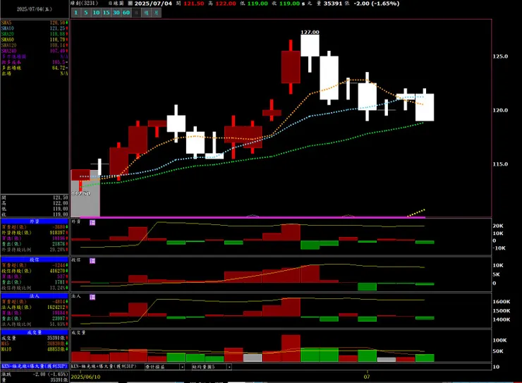Switch to the weekly (週) chart button

[x=146, y=13]
